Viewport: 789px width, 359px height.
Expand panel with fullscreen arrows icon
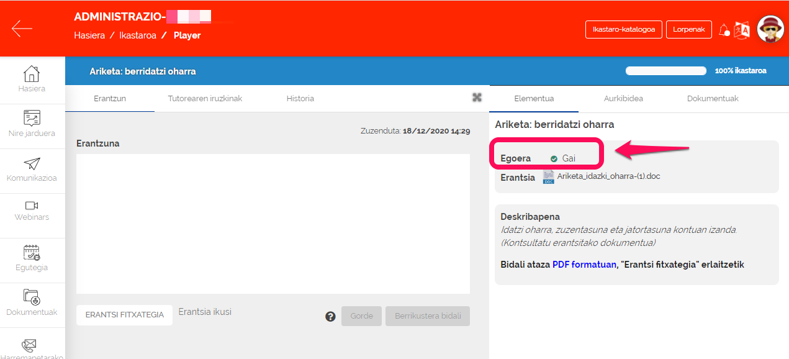pos(477,97)
